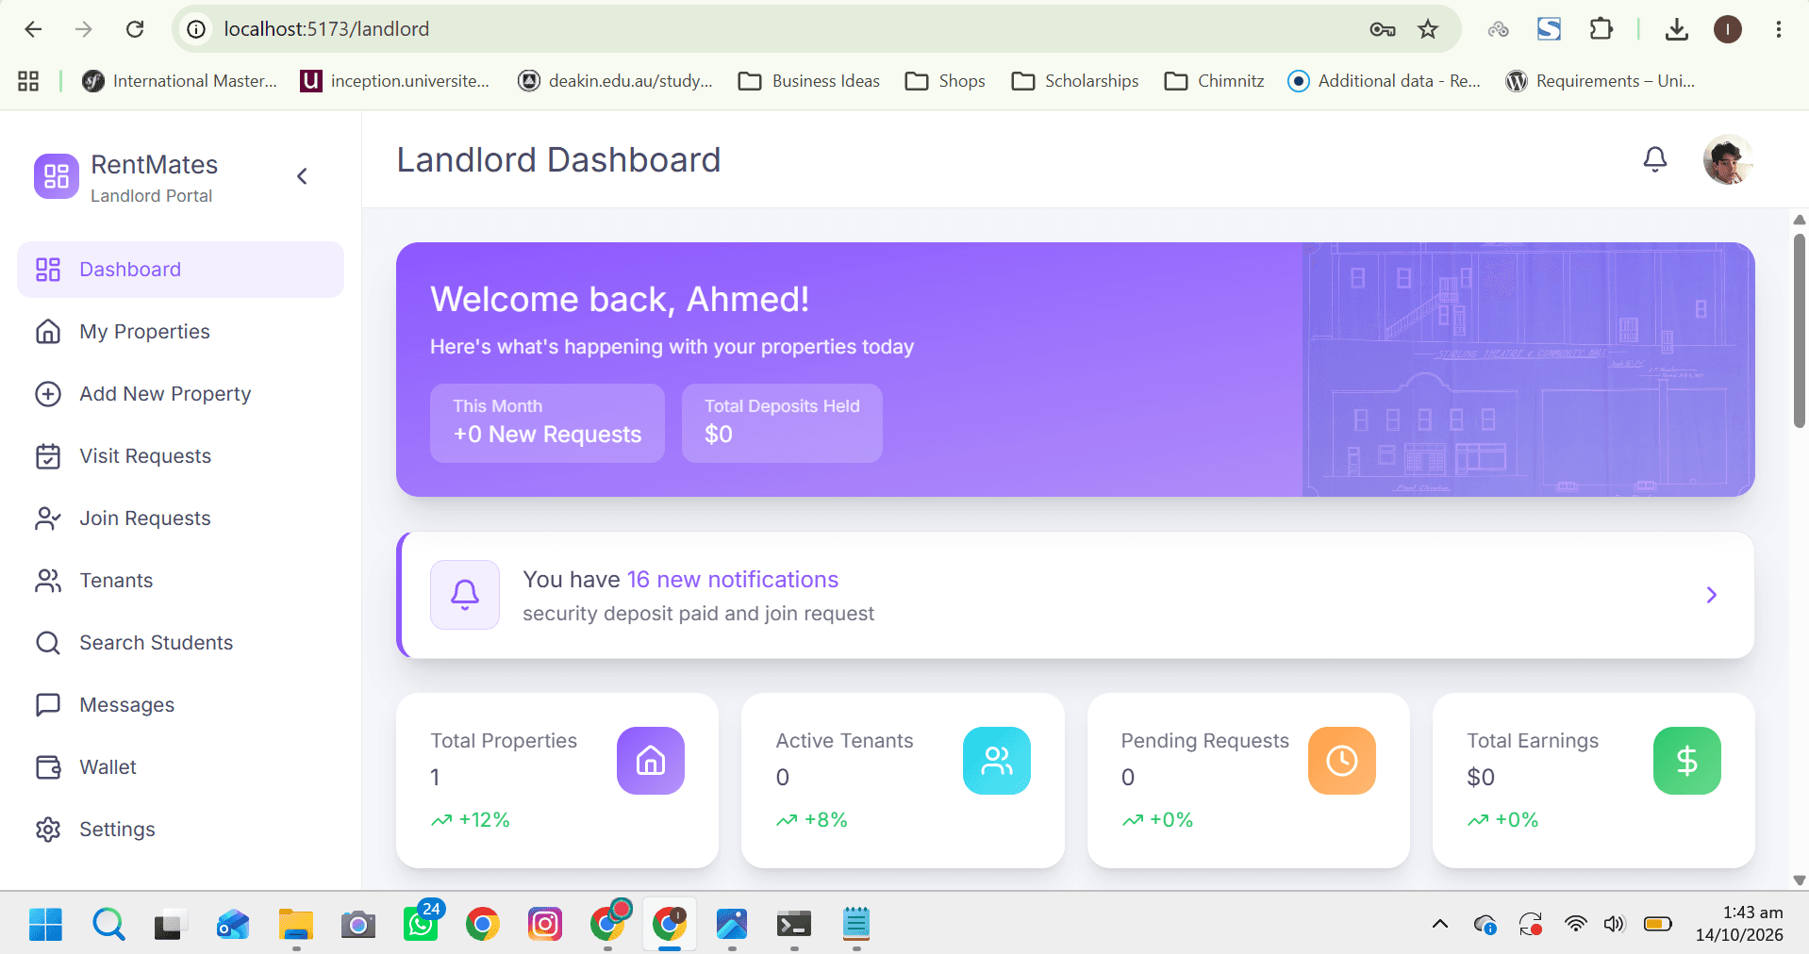The height and width of the screenshot is (954, 1809).
Task: Click the Total Properties house icon
Action: (x=651, y=761)
